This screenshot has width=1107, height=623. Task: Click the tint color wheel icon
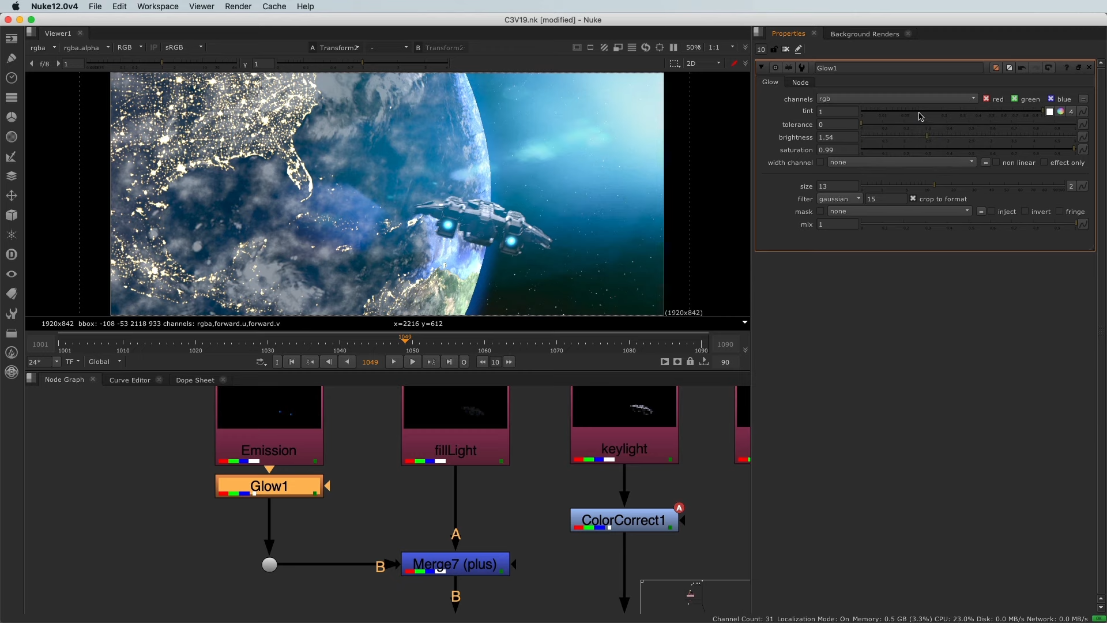[x=1060, y=112]
